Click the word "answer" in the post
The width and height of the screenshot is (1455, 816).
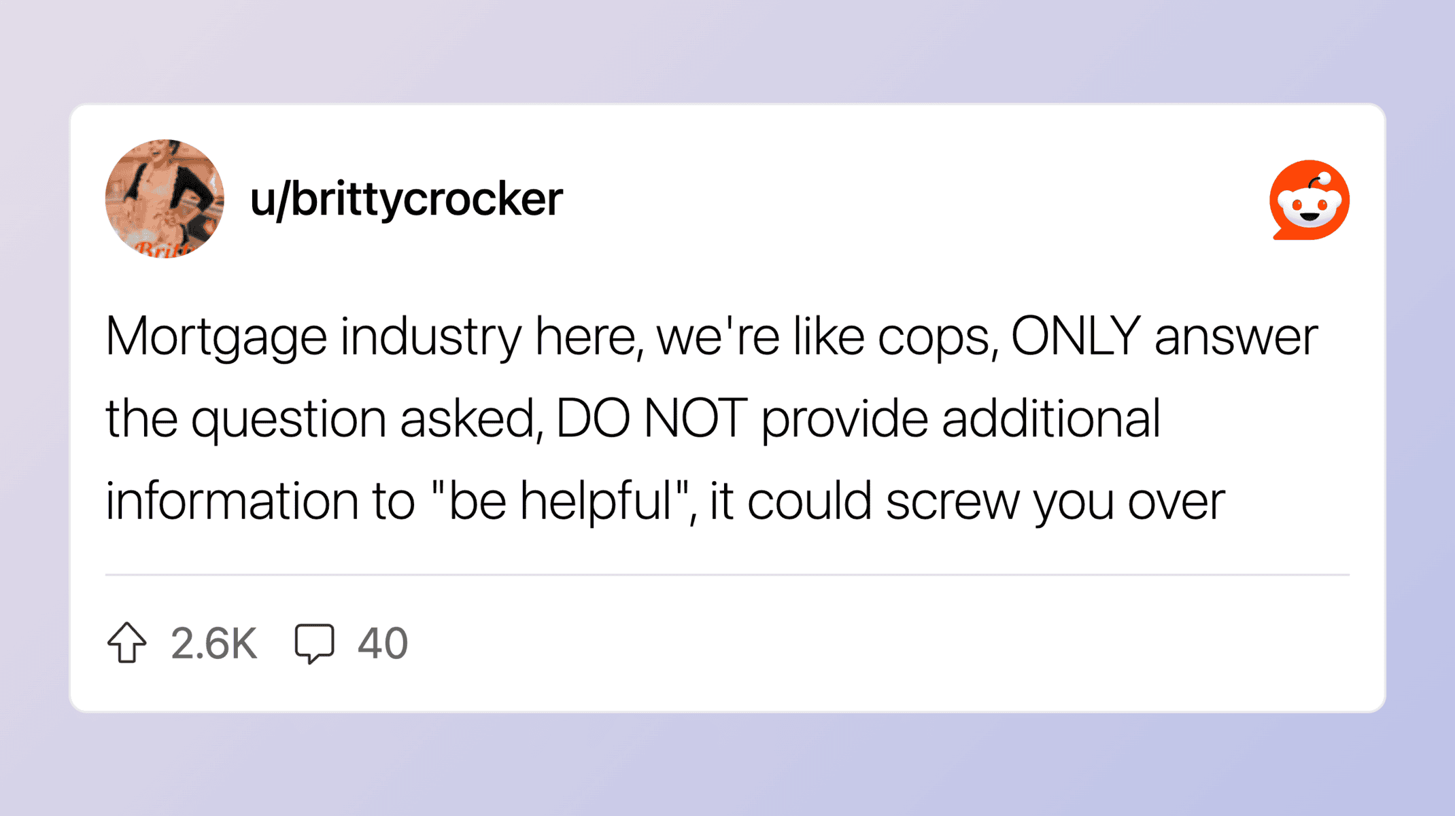[1235, 337]
